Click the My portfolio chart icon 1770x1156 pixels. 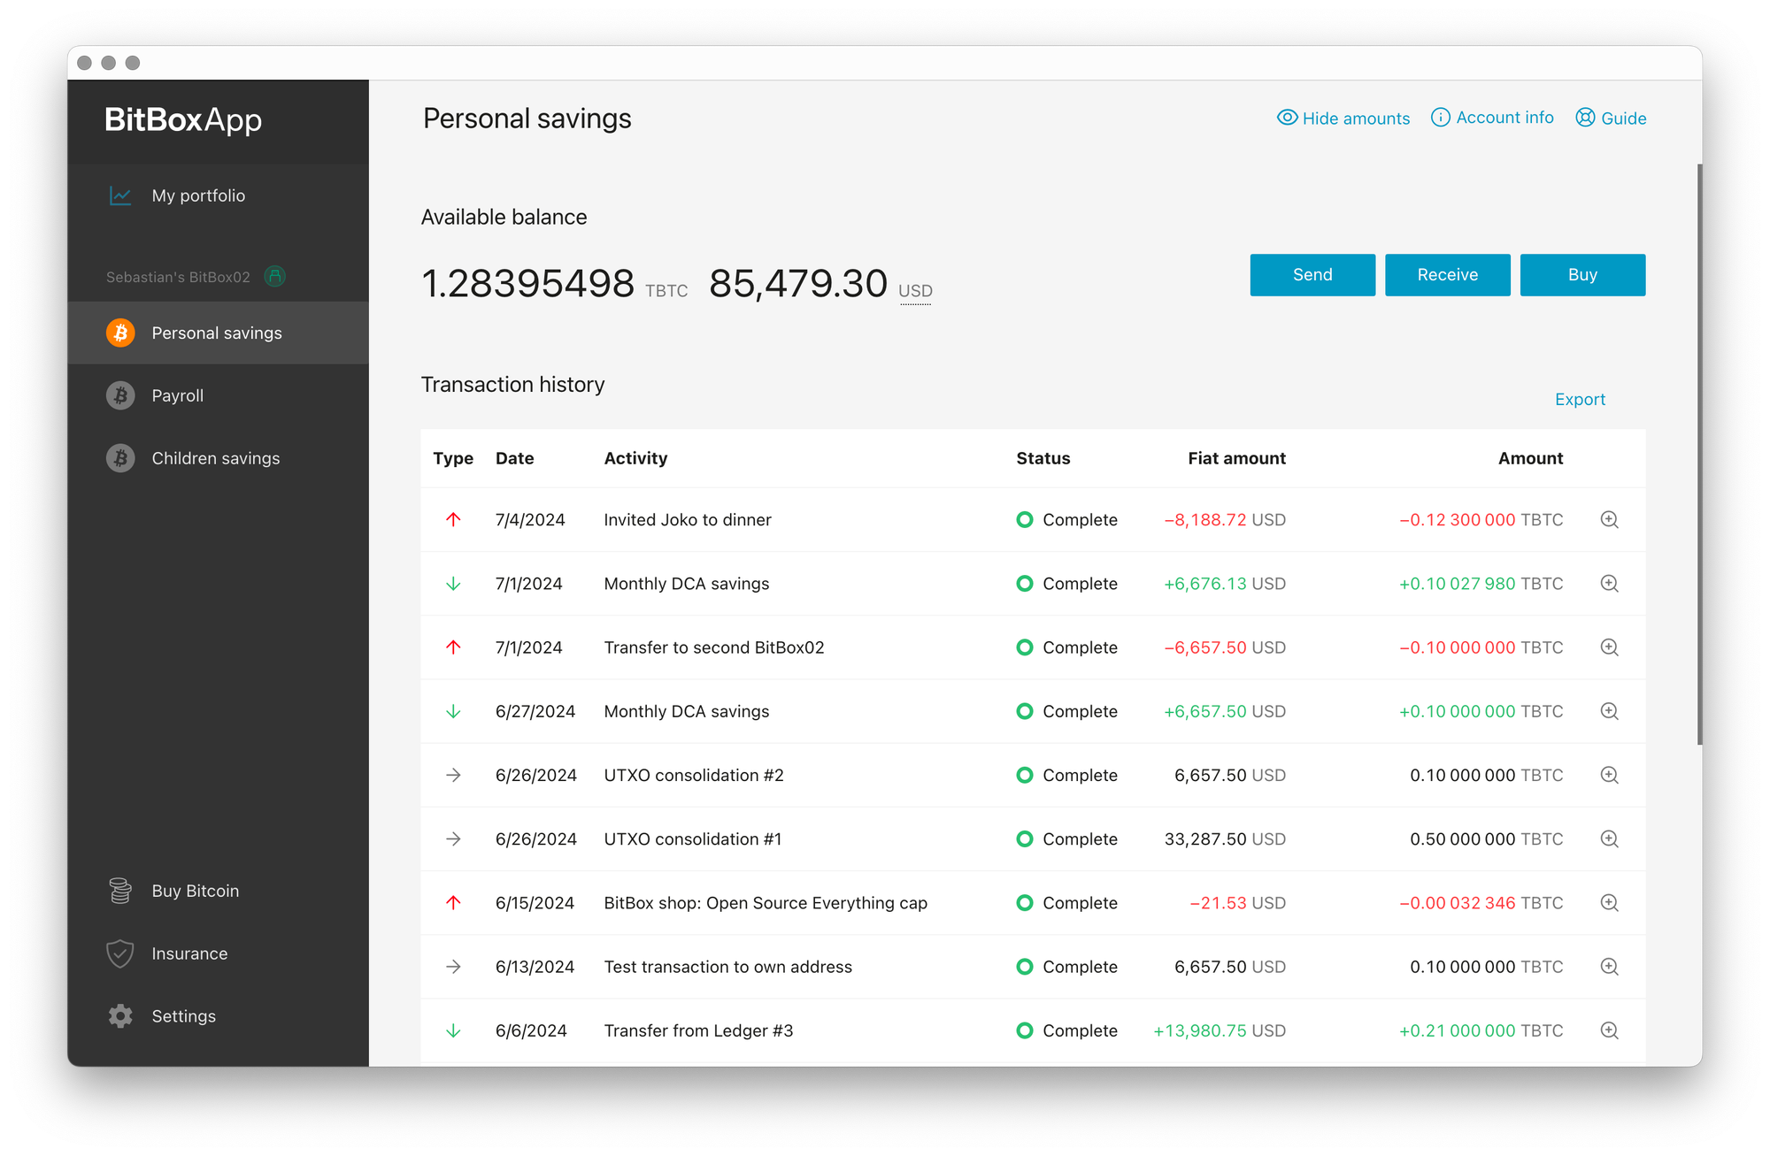[120, 195]
